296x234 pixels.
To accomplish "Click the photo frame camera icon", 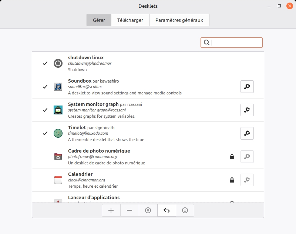I will pyautogui.click(x=58, y=157).
